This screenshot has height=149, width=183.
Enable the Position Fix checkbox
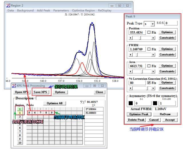(149, 32)
